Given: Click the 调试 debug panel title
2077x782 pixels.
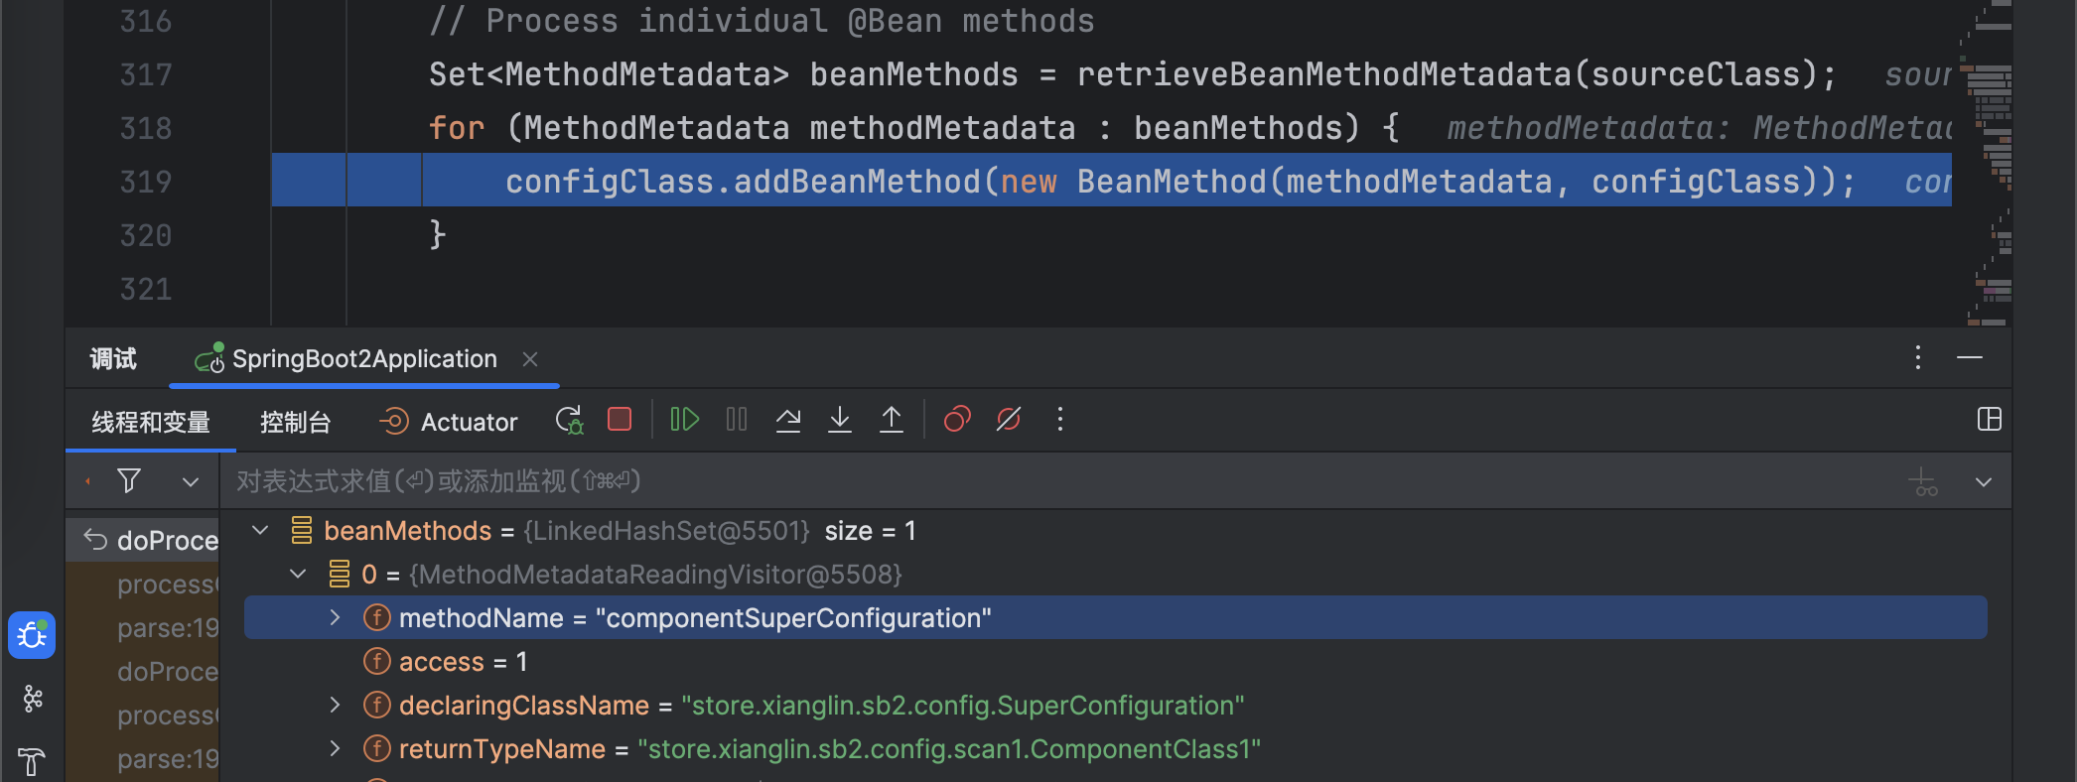Looking at the screenshot, I should tap(113, 359).
